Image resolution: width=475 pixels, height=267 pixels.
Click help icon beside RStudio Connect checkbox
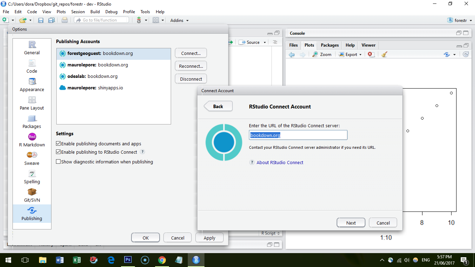[142, 152]
